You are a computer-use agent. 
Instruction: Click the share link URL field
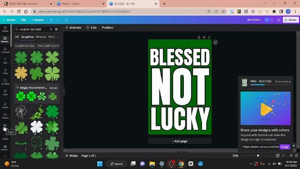click(x=260, y=147)
